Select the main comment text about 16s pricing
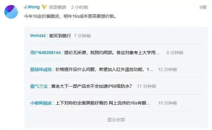212x130 pixels. click(x=70, y=16)
